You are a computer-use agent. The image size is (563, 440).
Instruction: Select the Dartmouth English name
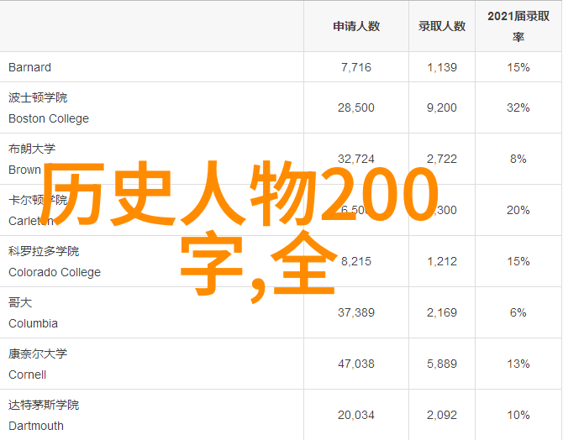(36, 426)
